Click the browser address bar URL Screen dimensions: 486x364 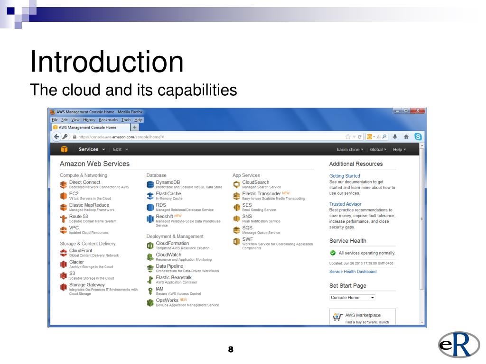(121, 137)
